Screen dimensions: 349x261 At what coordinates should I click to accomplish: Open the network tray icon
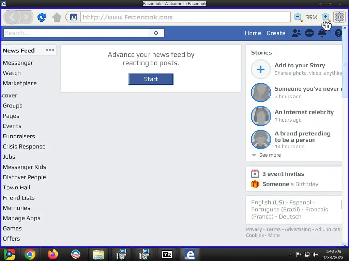click(307, 254)
